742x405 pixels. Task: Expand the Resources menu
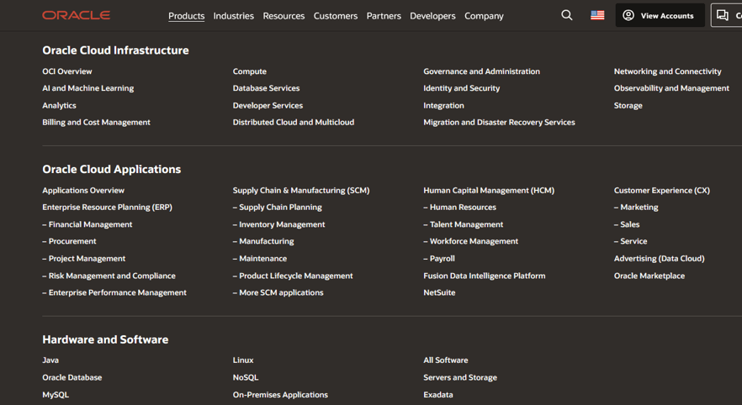coord(284,16)
